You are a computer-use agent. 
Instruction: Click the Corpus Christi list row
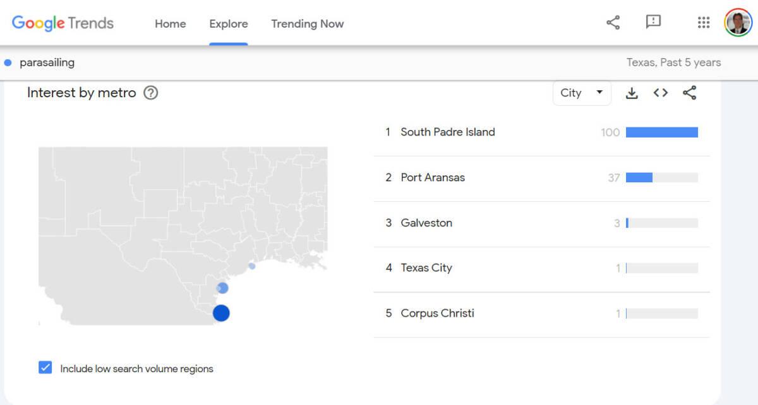(x=437, y=314)
